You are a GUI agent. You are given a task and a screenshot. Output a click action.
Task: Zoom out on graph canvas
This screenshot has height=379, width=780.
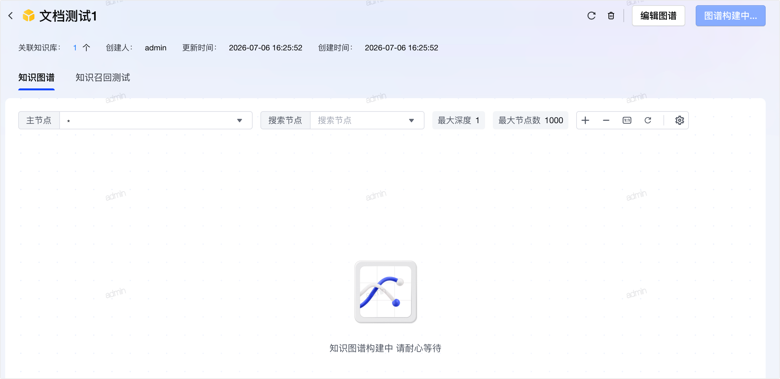coord(606,120)
